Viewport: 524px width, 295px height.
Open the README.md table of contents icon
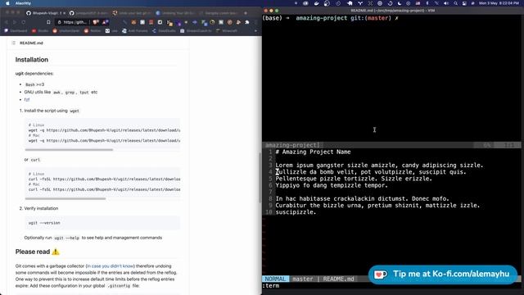[14, 43]
